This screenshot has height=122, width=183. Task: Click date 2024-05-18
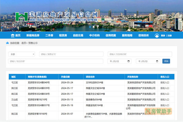point(67,105)
